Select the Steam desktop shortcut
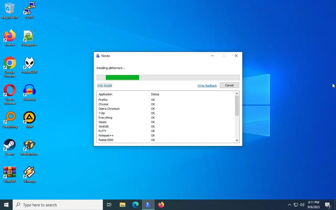 click(x=10, y=147)
